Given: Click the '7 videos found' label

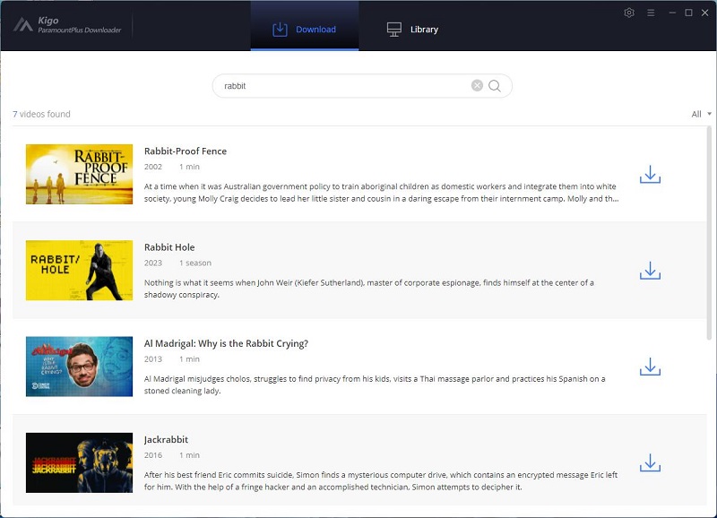Looking at the screenshot, I should (41, 114).
